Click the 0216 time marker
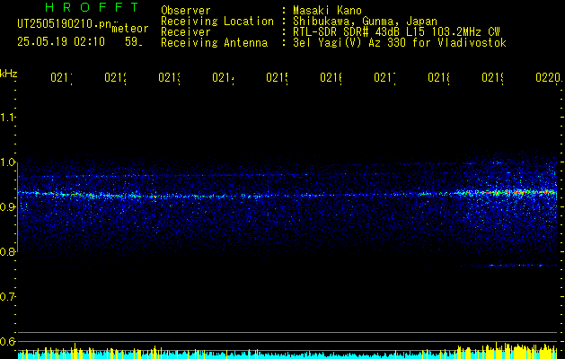Image resolution: width=565 pixels, height=359 pixels. coord(331,78)
